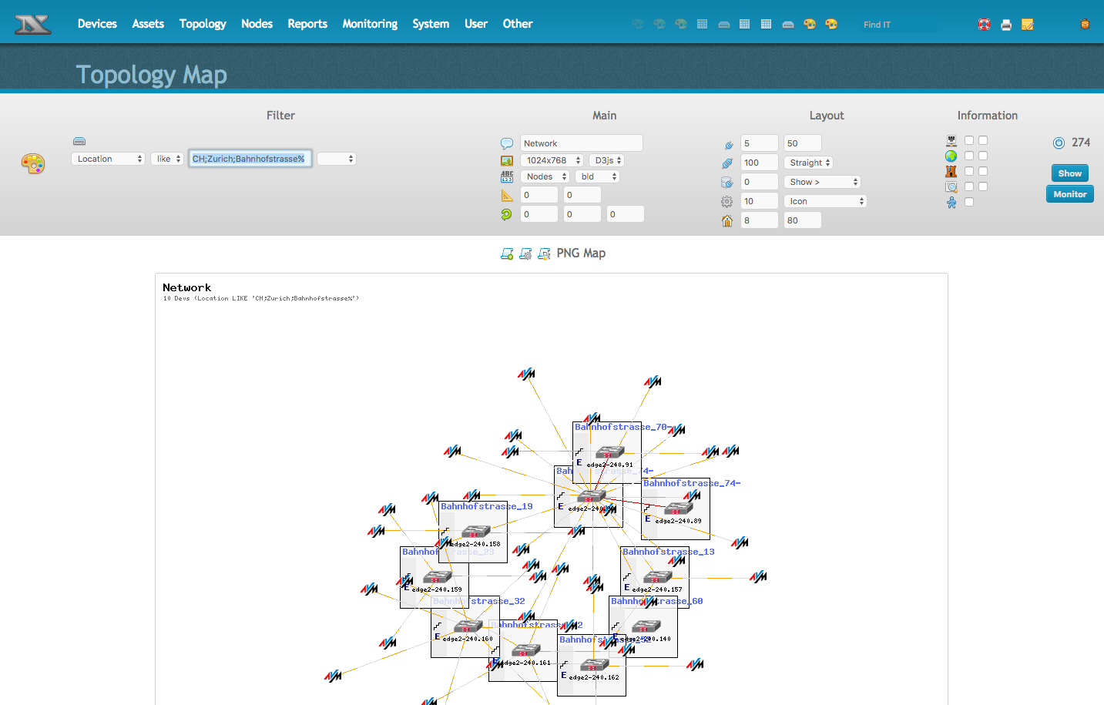Click the printer icon in header

1005,25
